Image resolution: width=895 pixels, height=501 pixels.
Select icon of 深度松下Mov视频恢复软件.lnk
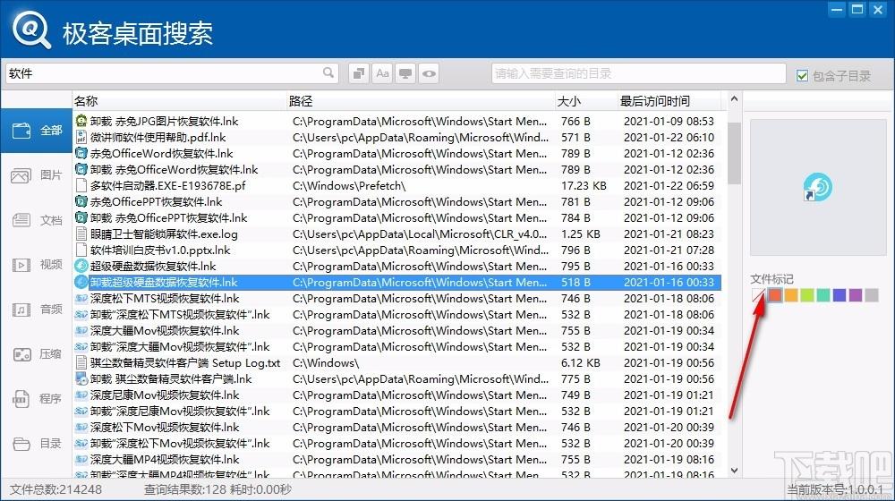pyautogui.click(x=81, y=428)
